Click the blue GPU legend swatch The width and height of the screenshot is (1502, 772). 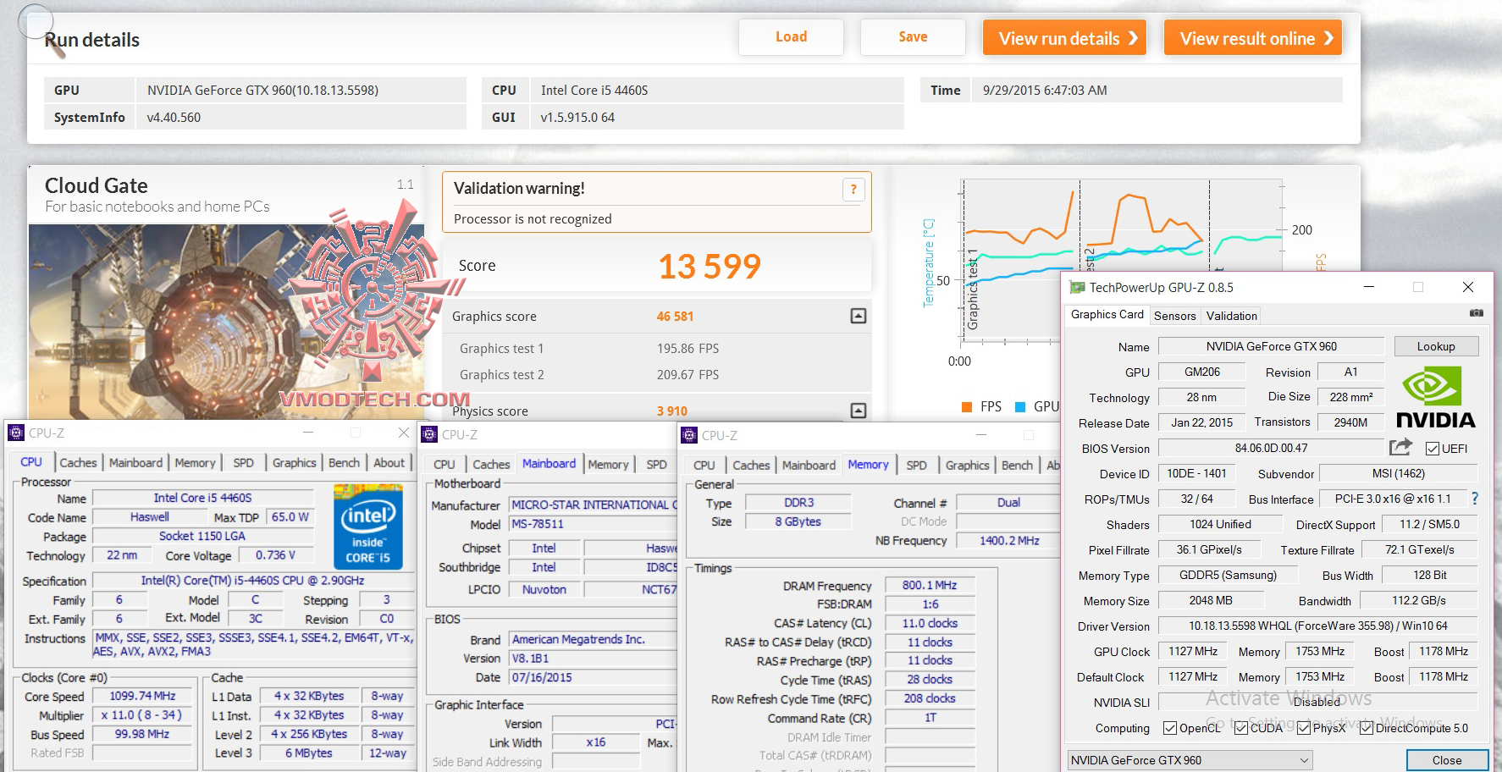click(x=1020, y=407)
